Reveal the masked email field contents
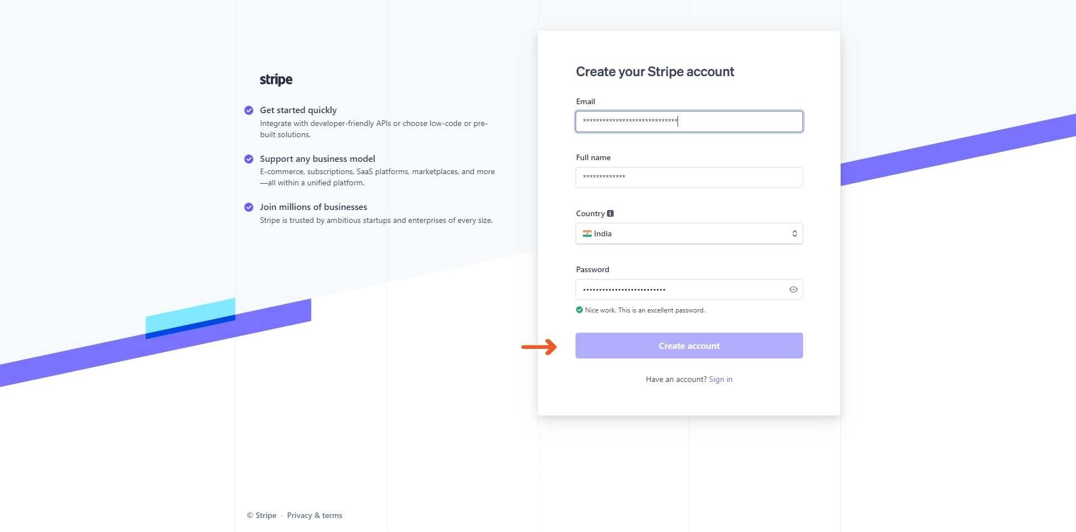Viewport: 1076px width, 532px height. [x=689, y=122]
